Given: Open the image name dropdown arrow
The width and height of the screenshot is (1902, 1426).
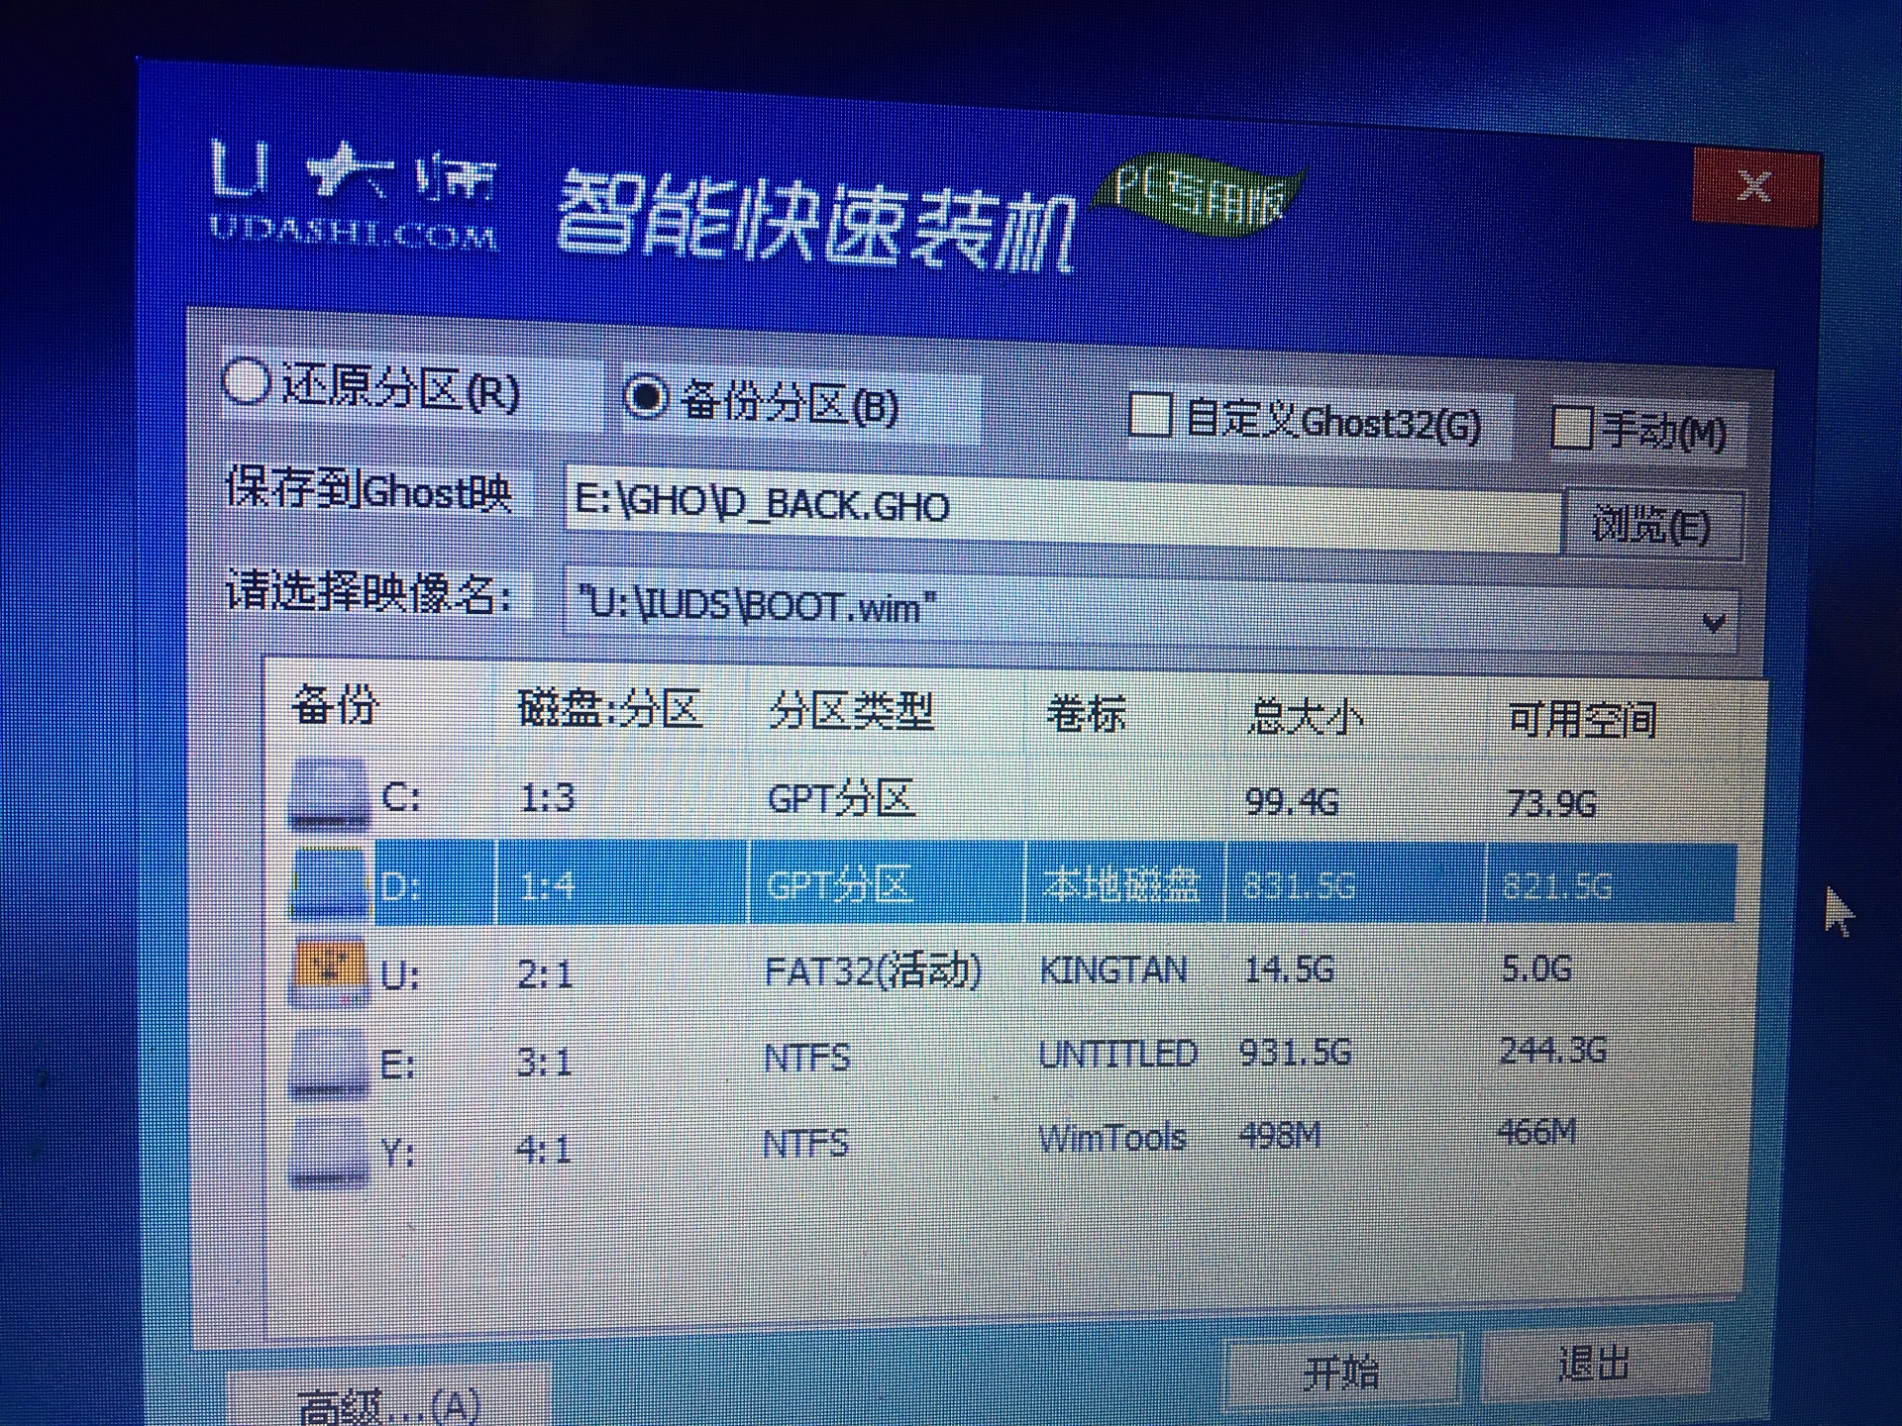Looking at the screenshot, I should coord(1715,622).
